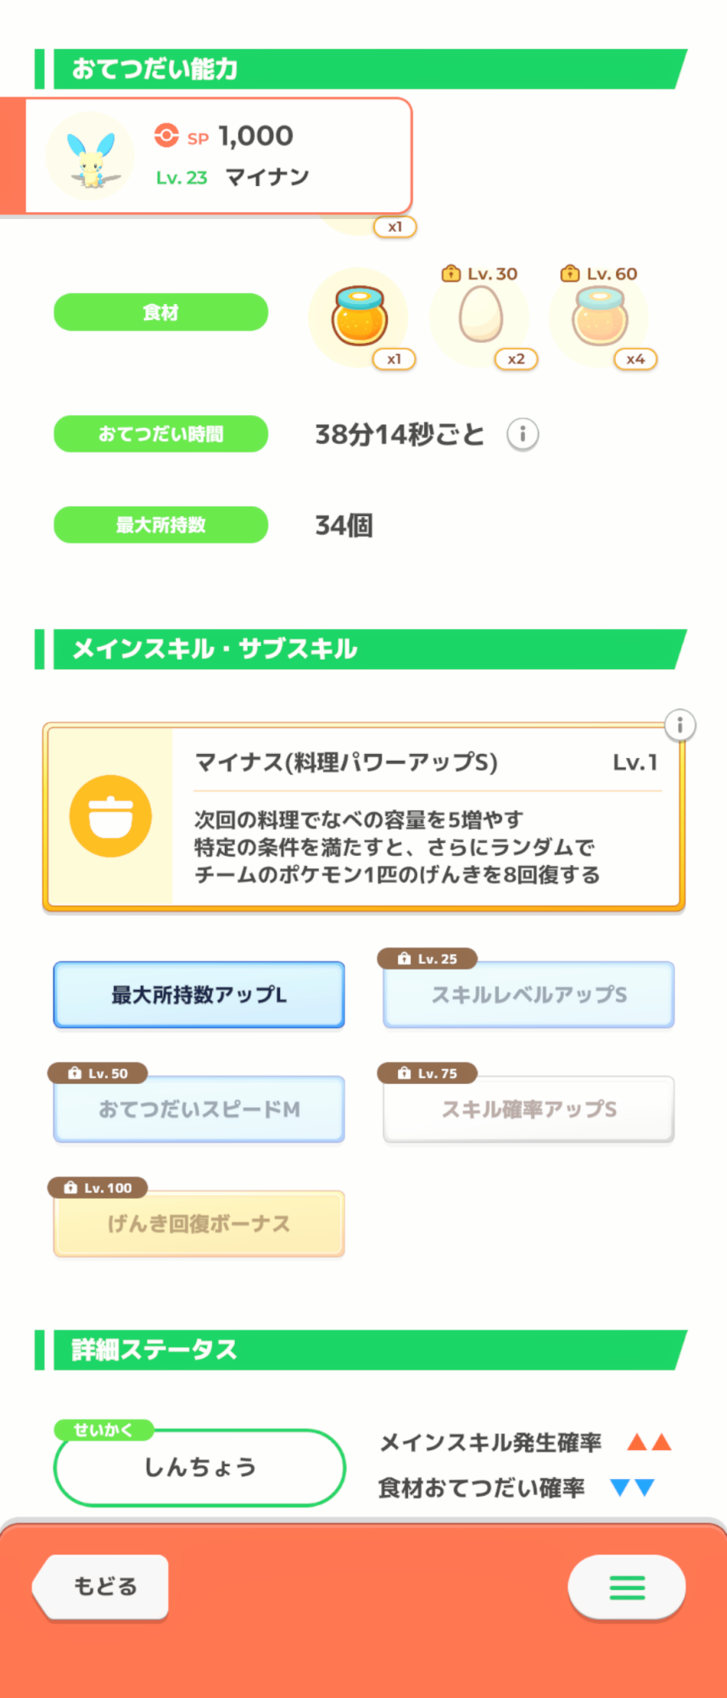Image resolution: width=727 pixels, height=1698 pixels.
Task: Tap the yellow cooking pot skill icon
Action: [110, 816]
